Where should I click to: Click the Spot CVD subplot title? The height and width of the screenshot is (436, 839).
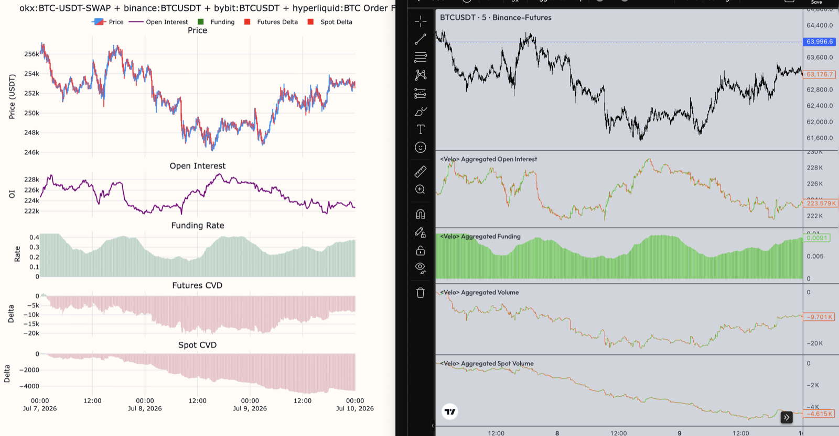[x=197, y=345]
